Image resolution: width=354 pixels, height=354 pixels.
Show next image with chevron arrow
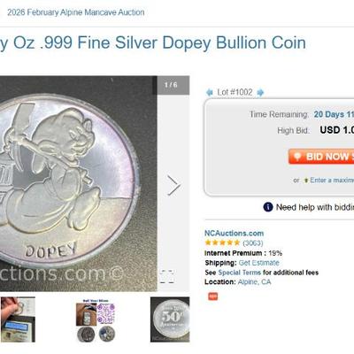(173, 186)
